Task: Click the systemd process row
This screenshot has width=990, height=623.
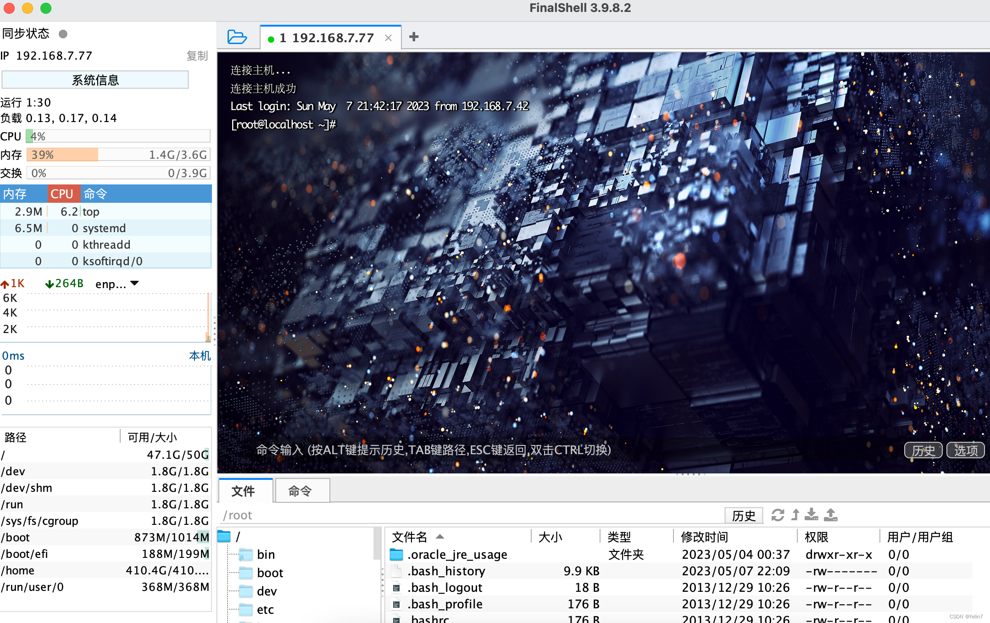Action: coord(106,228)
